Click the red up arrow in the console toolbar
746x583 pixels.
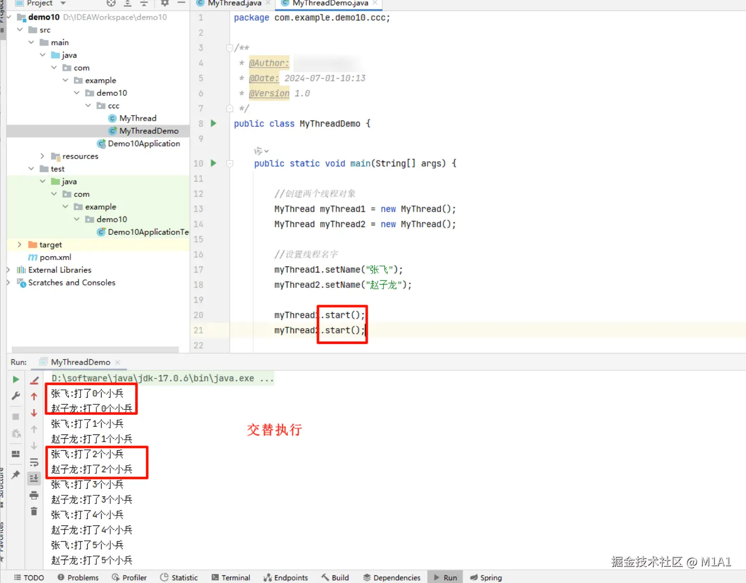[x=34, y=397]
